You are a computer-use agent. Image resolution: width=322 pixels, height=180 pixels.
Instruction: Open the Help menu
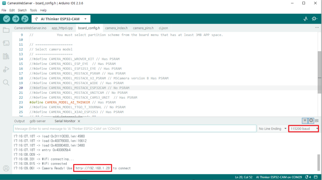coord(43,10)
